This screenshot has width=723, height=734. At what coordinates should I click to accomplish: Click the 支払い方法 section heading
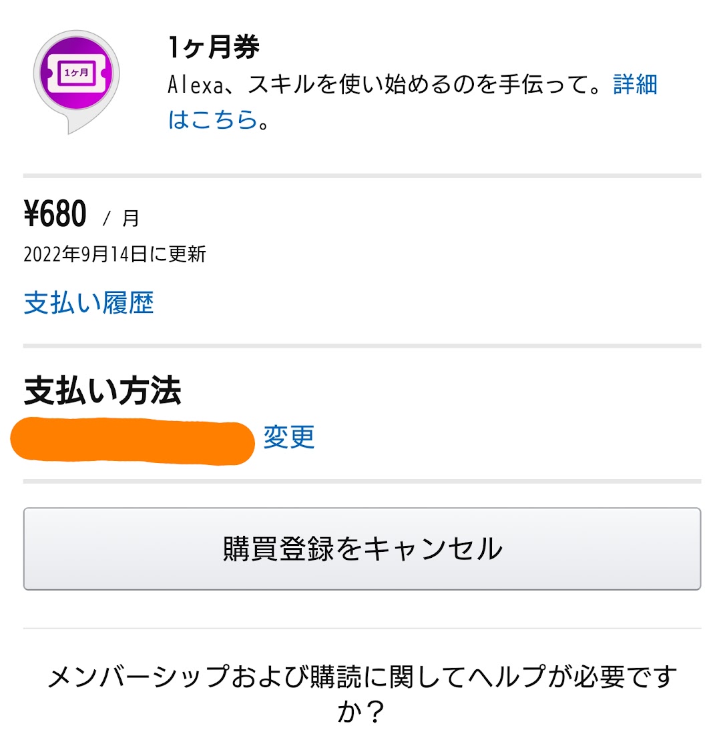click(x=103, y=390)
